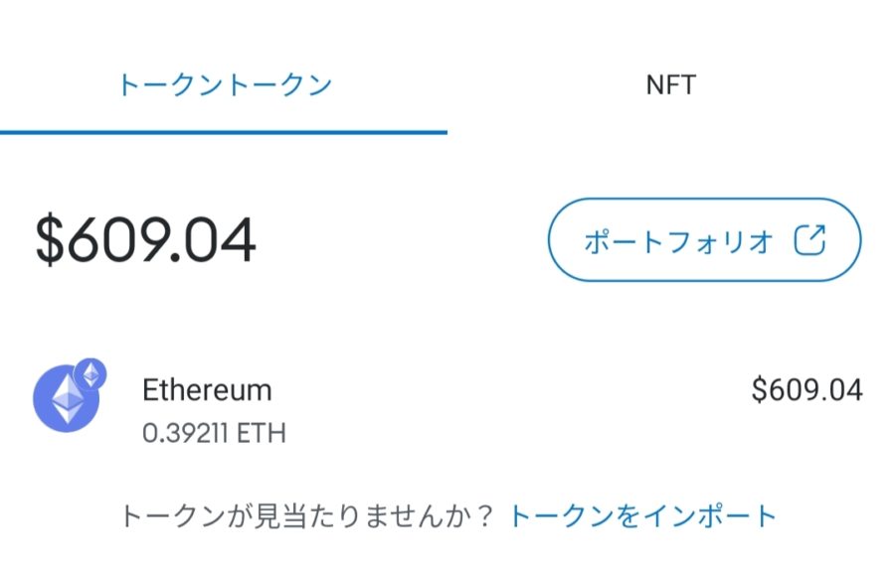This screenshot has height=571, width=895.
Task: Click the large Ethereum token logo
Action: coord(66,401)
